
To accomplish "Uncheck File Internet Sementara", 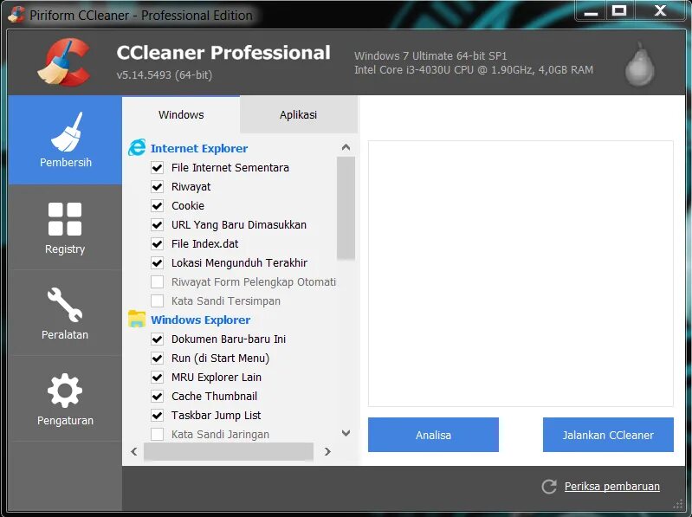I will pos(157,168).
